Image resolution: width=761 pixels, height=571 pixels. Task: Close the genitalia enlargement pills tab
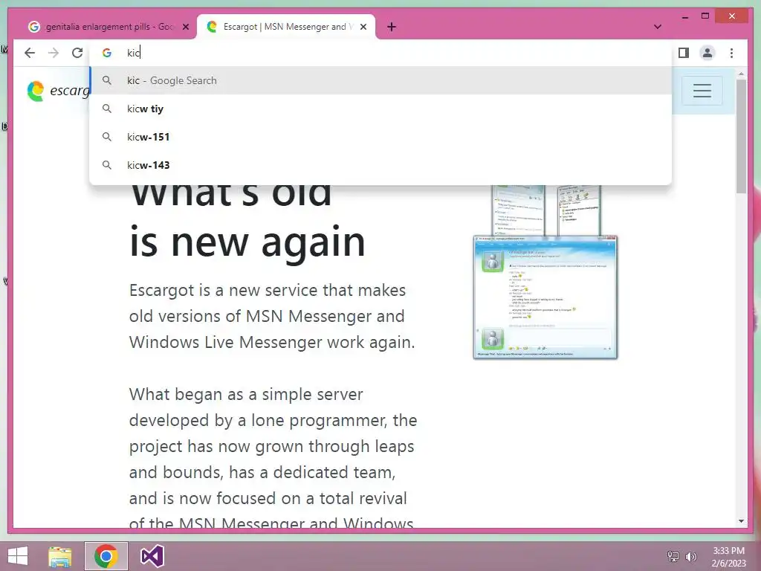click(185, 28)
